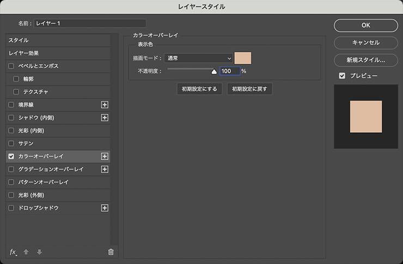
Task: Open the overlay color swatch
Action: point(242,58)
